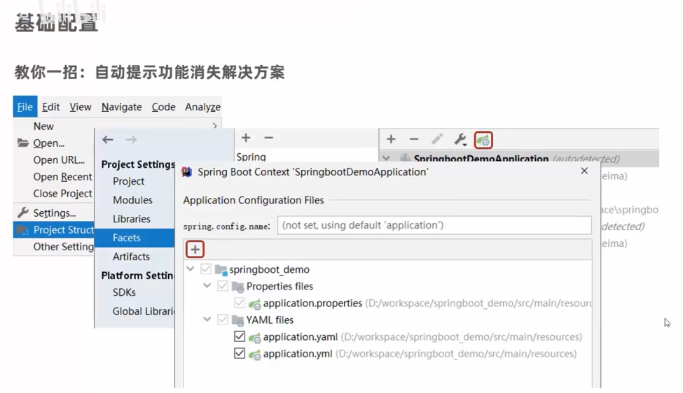Collapse the springboot_demo tree node
683x393 pixels.
coord(191,269)
